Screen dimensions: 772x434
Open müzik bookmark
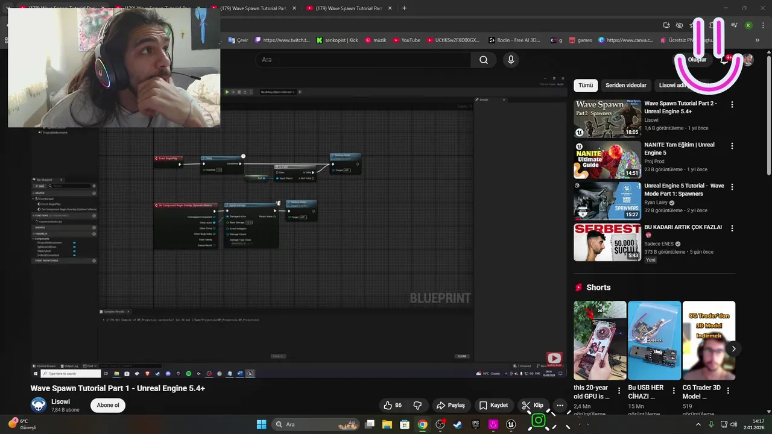click(375, 40)
